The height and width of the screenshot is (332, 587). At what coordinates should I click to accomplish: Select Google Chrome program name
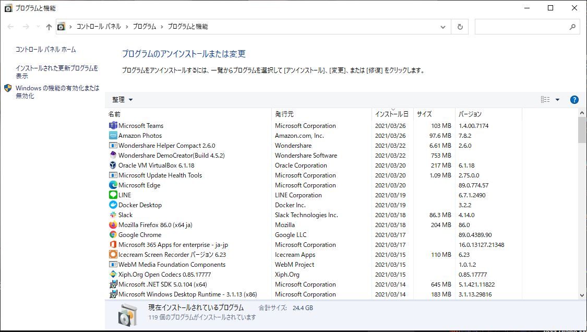pyautogui.click(x=140, y=234)
